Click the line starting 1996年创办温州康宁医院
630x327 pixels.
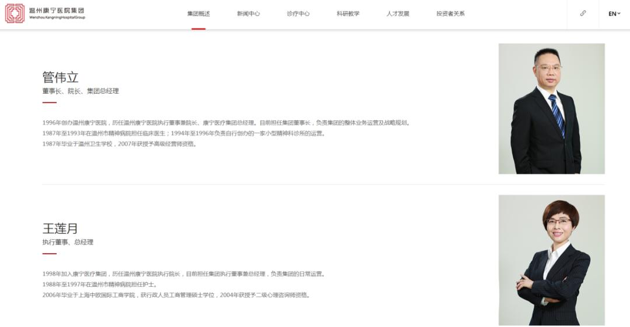(x=227, y=123)
